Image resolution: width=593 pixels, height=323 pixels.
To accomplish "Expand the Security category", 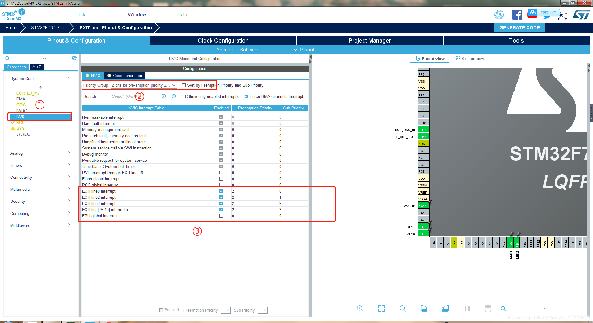I will click(x=40, y=201).
